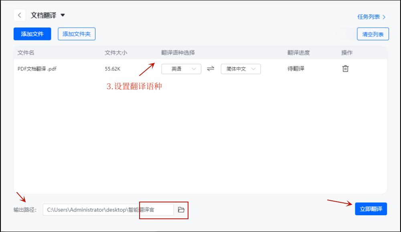Swap source and target languages
Screen dimensions: 401x232
pyautogui.click(x=211, y=69)
